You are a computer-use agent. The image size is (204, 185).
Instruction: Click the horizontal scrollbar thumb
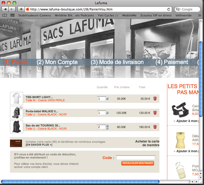(x=80, y=182)
